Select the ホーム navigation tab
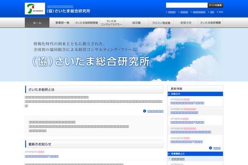This screenshot has height=165, width=248. point(37,23)
